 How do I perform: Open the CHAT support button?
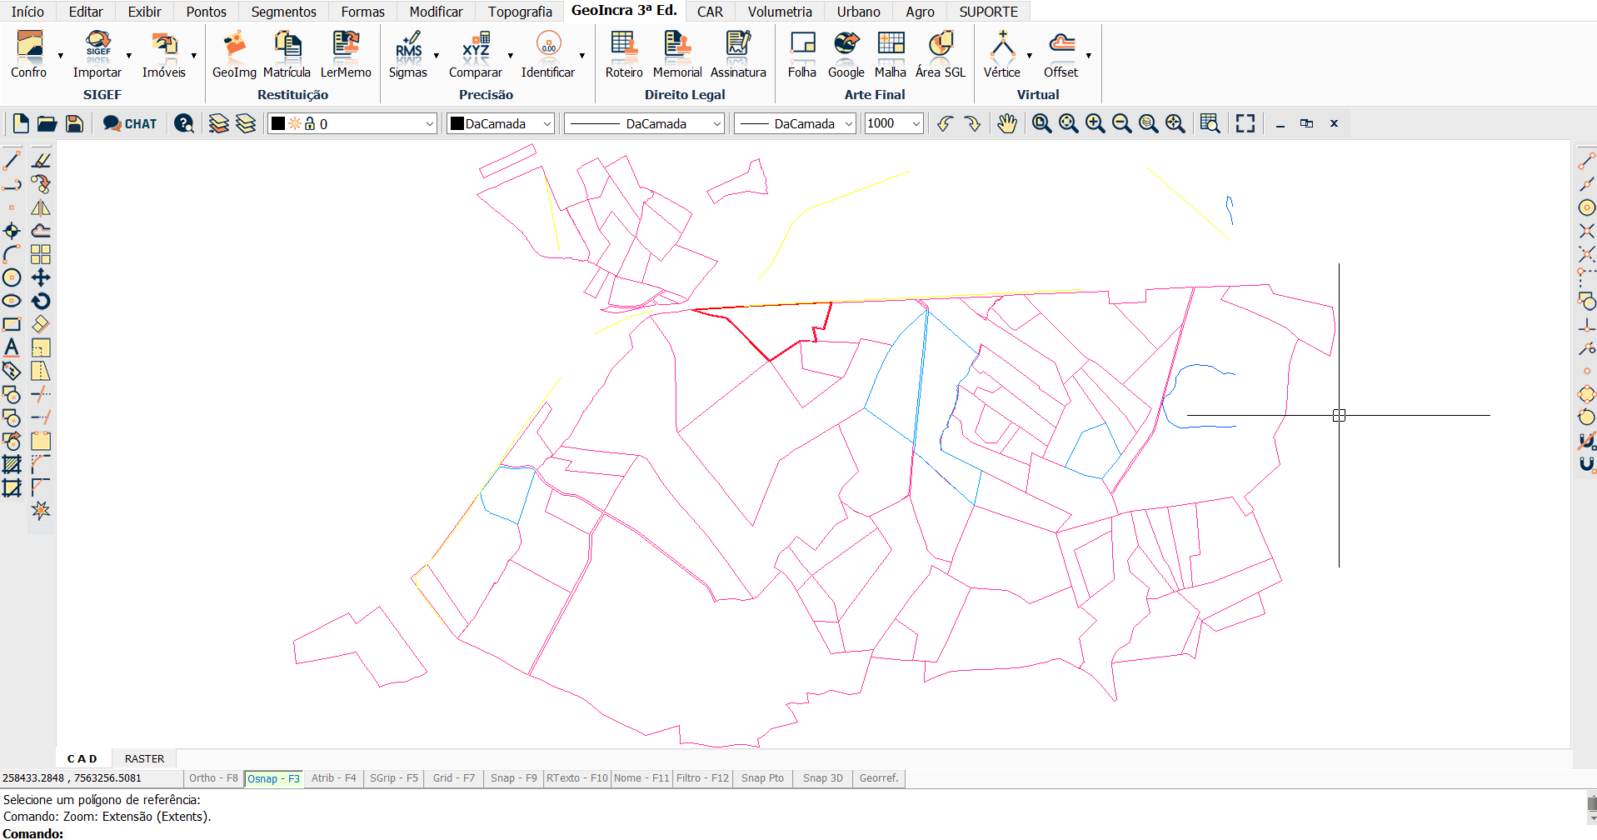click(x=130, y=124)
